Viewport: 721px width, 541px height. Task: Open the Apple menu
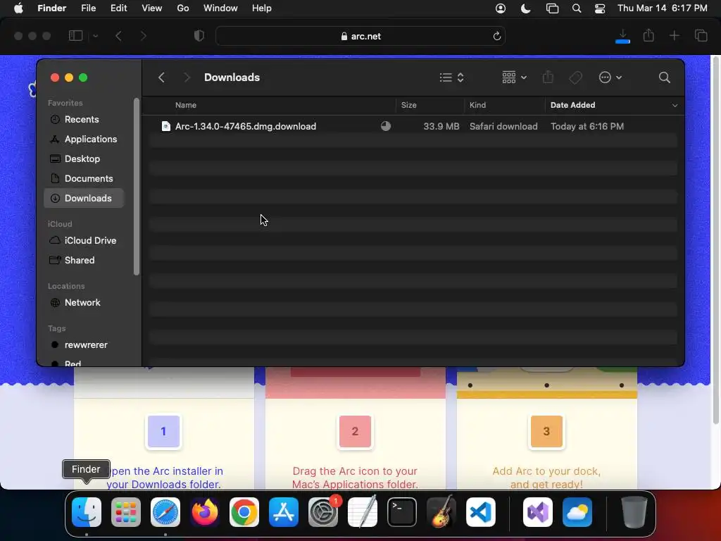pos(18,8)
